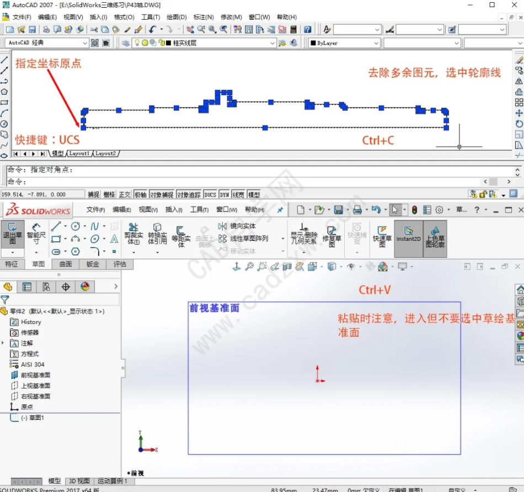
Task: Click SolidWorks sketch text A tool
Action: 114,239
